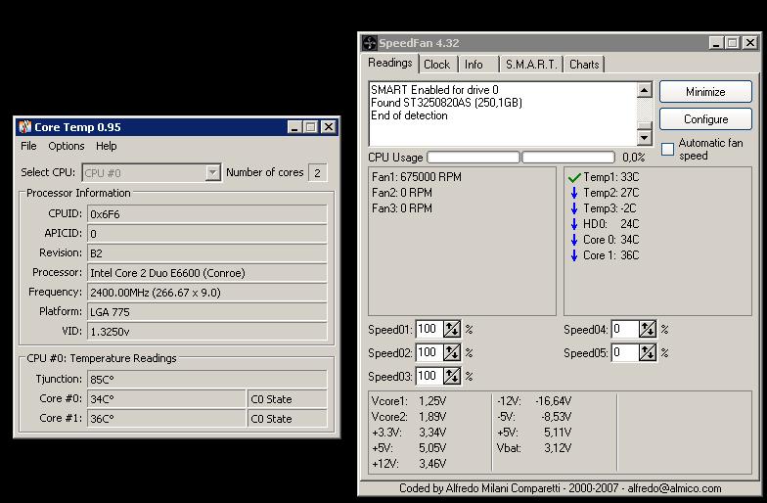Enable the Automatic fan speed checkbox
The image size is (767, 503).
point(668,149)
